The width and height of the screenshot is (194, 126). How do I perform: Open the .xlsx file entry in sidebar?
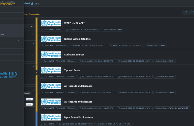pos(2,34)
